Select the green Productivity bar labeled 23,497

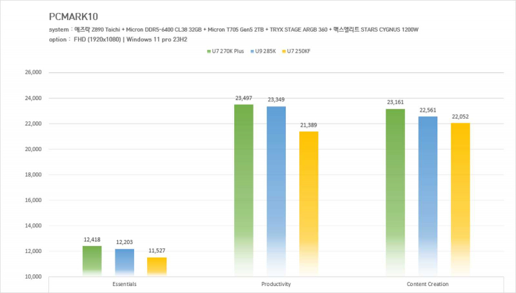pyautogui.click(x=244, y=187)
